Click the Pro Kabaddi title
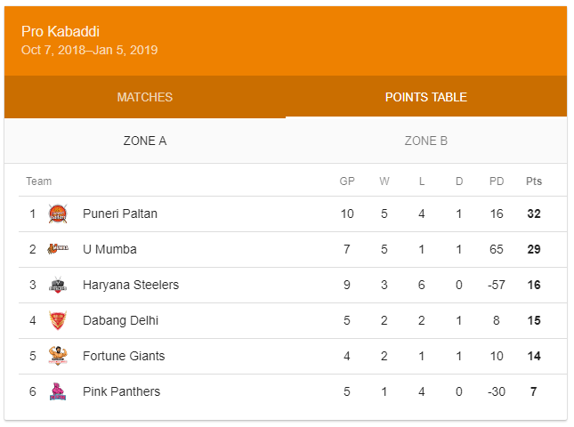Screen dimensions: 574x427 tap(61, 32)
